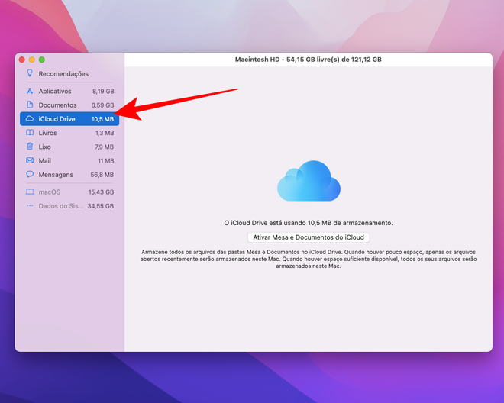Image resolution: width=504 pixels, height=403 pixels.
Task: Click the Documentos file icon
Action: [x=30, y=105]
